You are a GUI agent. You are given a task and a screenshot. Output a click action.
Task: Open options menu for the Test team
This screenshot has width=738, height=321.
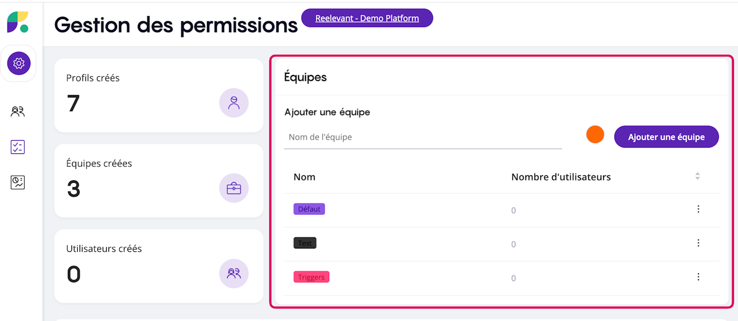pyautogui.click(x=698, y=243)
